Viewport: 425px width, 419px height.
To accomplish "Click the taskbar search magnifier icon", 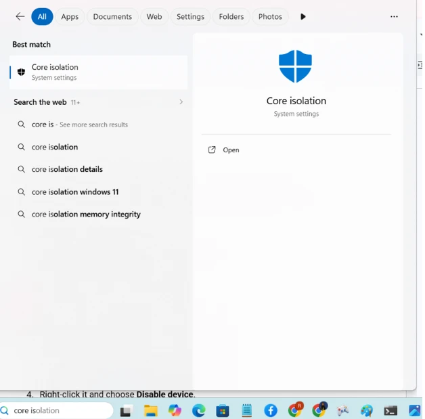I will (x=5, y=411).
